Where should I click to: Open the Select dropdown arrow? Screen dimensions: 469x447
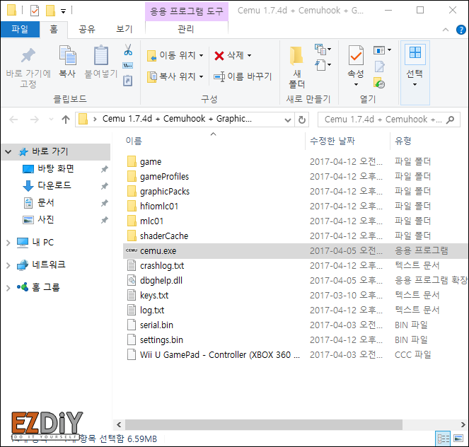point(415,85)
